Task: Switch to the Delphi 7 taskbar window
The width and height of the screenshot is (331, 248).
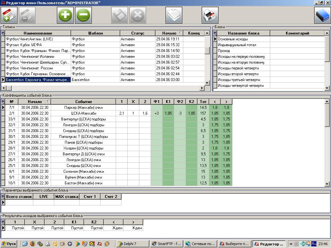Action: (133, 244)
